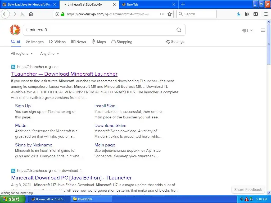This screenshot has height=203, width=271.
Task: Open the Install Skin sitelink
Action: click(x=105, y=106)
